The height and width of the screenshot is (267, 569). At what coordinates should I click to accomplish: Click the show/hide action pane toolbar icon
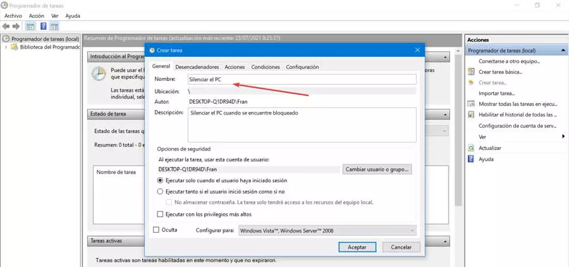[54, 27]
